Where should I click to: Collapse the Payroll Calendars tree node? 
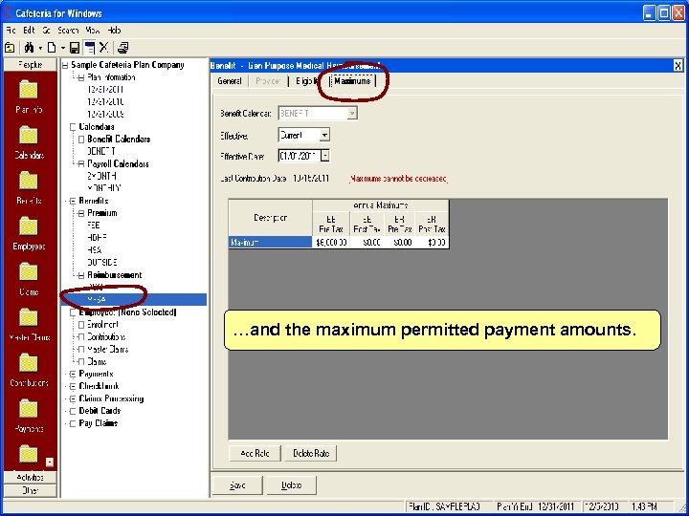(80, 164)
